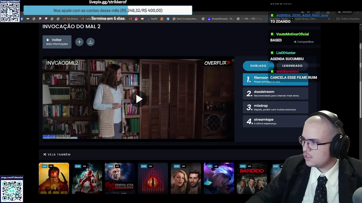The image size is (362, 203).
Task: Click the INVOCAÇÃO DO MAL 2 title
Action: click(x=71, y=27)
